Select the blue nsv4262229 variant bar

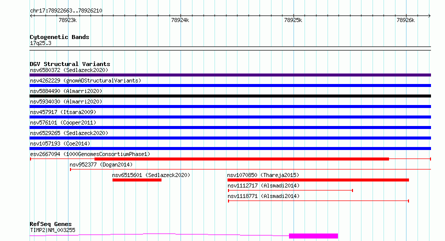tap(230, 85)
